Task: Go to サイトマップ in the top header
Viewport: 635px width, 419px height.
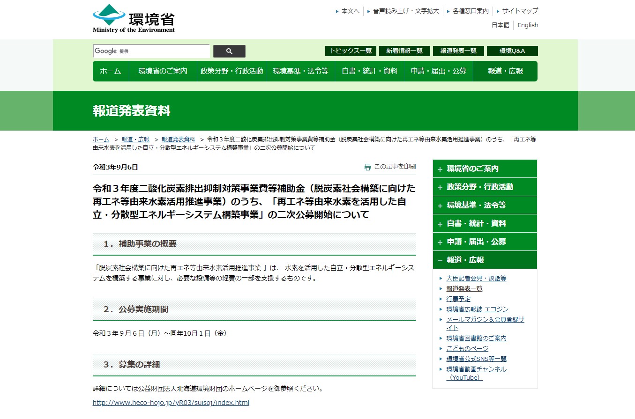Action: [520, 11]
